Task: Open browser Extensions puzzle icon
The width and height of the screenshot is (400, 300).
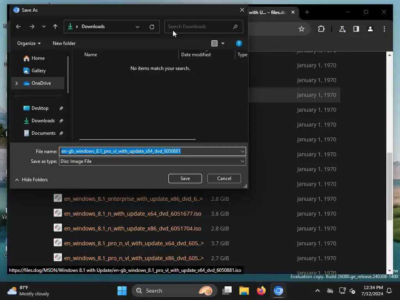Action: click(321, 29)
